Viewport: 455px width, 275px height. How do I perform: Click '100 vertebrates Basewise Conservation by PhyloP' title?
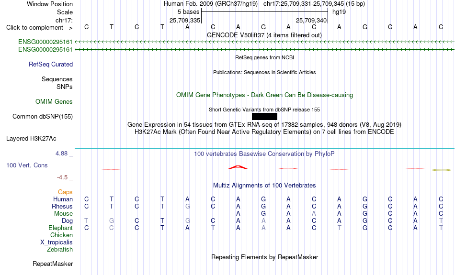coord(264,154)
